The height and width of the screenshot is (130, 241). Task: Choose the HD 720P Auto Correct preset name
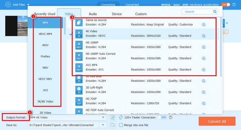pos(100,110)
